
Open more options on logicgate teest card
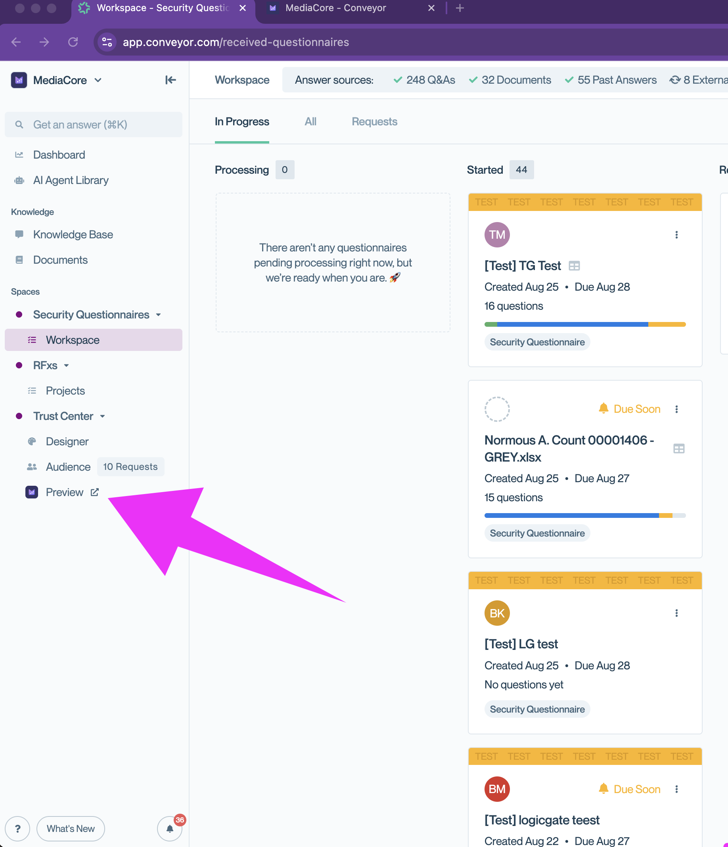tap(676, 790)
